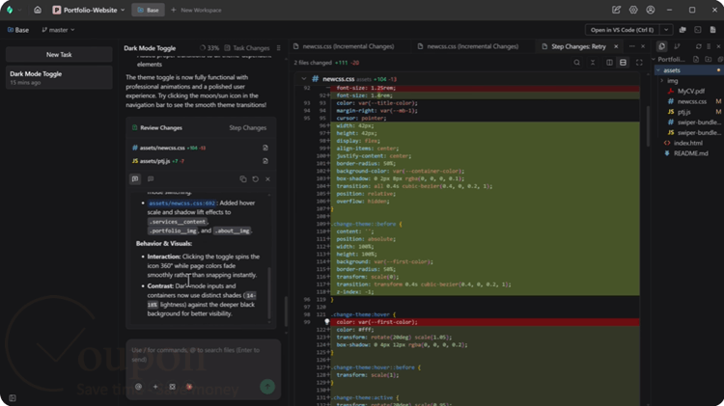This screenshot has width=724, height=406.
Task: Open diff for assets/newcss.css file icon
Action: (x=265, y=148)
